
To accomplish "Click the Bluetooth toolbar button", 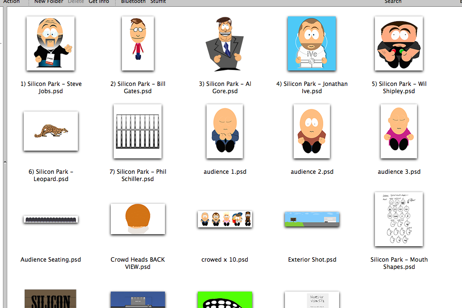I will [133, 2].
